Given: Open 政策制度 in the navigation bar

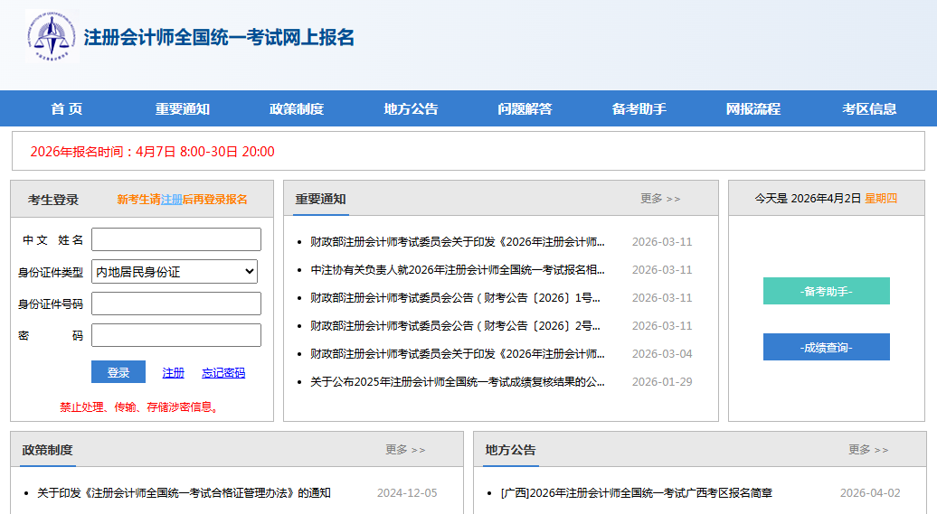Looking at the screenshot, I should point(296,109).
